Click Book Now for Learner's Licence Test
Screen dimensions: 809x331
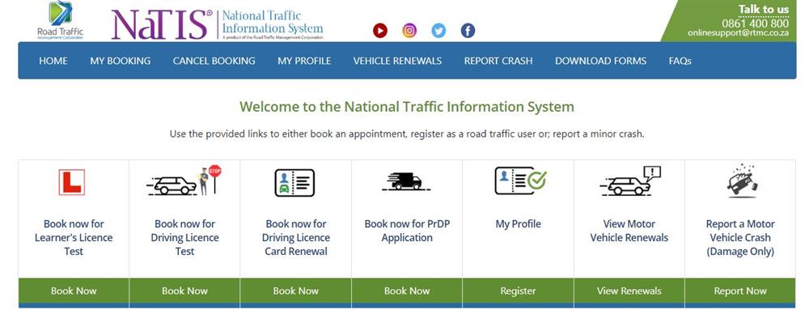[x=74, y=291]
